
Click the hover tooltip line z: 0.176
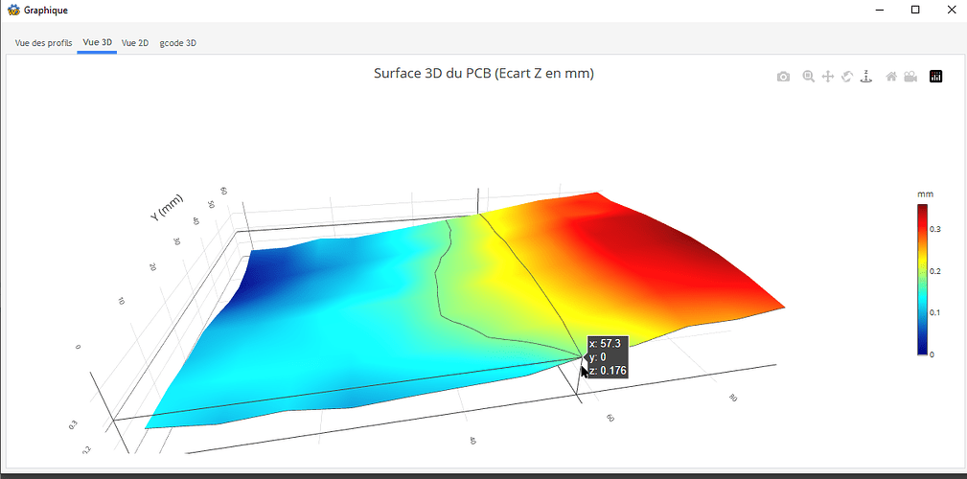608,371
